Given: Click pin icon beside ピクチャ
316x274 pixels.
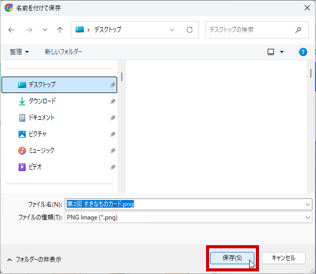Looking at the screenshot, I should (113, 134).
